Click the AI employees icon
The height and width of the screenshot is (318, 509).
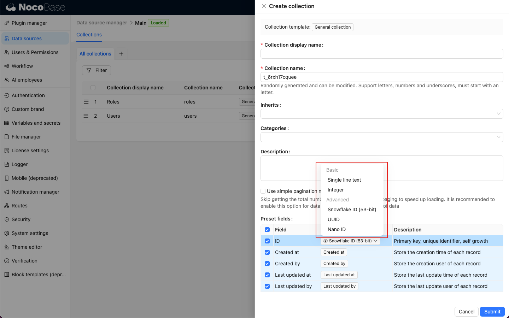coord(7,80)
